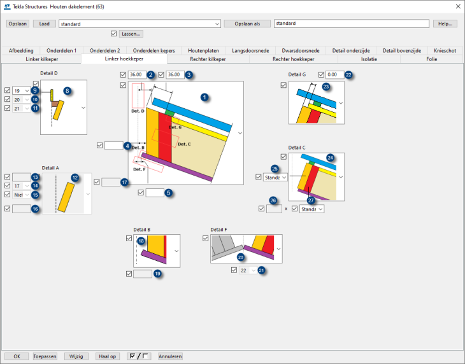Click the Lassen... button
465x364 pixels.
pos(131,34)
